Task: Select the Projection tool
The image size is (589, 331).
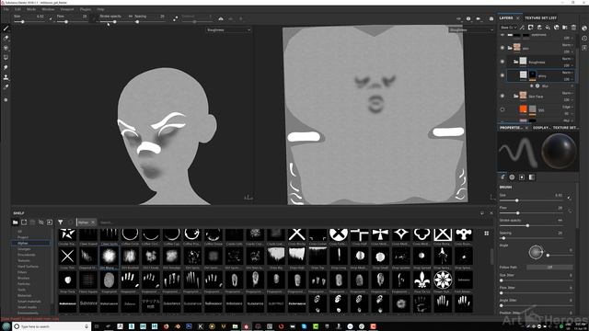Action: point(6,48)
